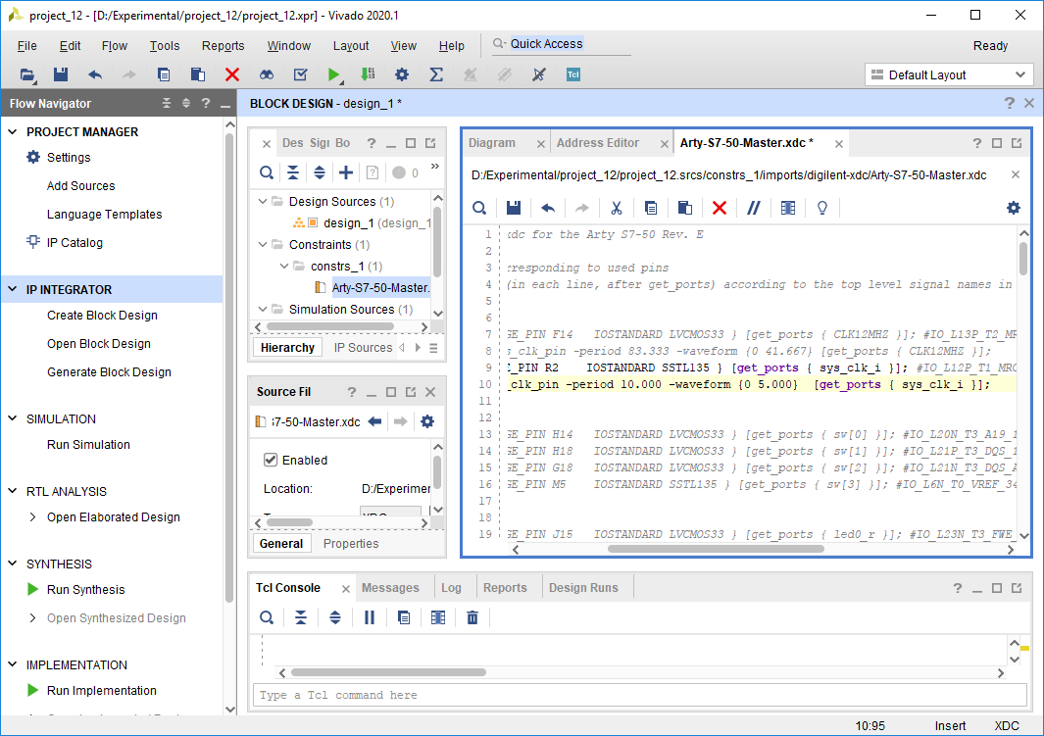Click the Source File Properties gear icon

click(x=427, y=421)
